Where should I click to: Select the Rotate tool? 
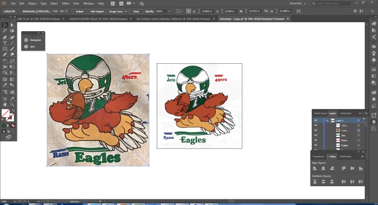tap(4, 61)
